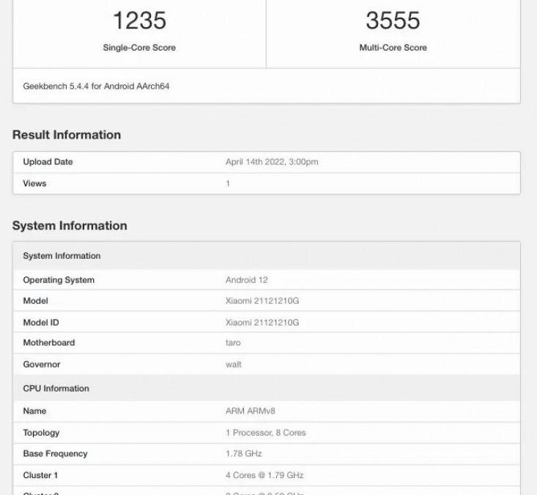The width and height of the screenshot is (537, 495).
Task: Click the 1.78 GHz base frequency value
Action: coord(244,454)
